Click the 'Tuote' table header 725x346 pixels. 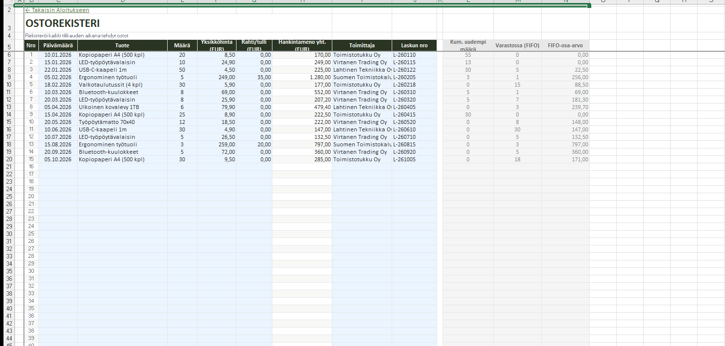[122, 45]
